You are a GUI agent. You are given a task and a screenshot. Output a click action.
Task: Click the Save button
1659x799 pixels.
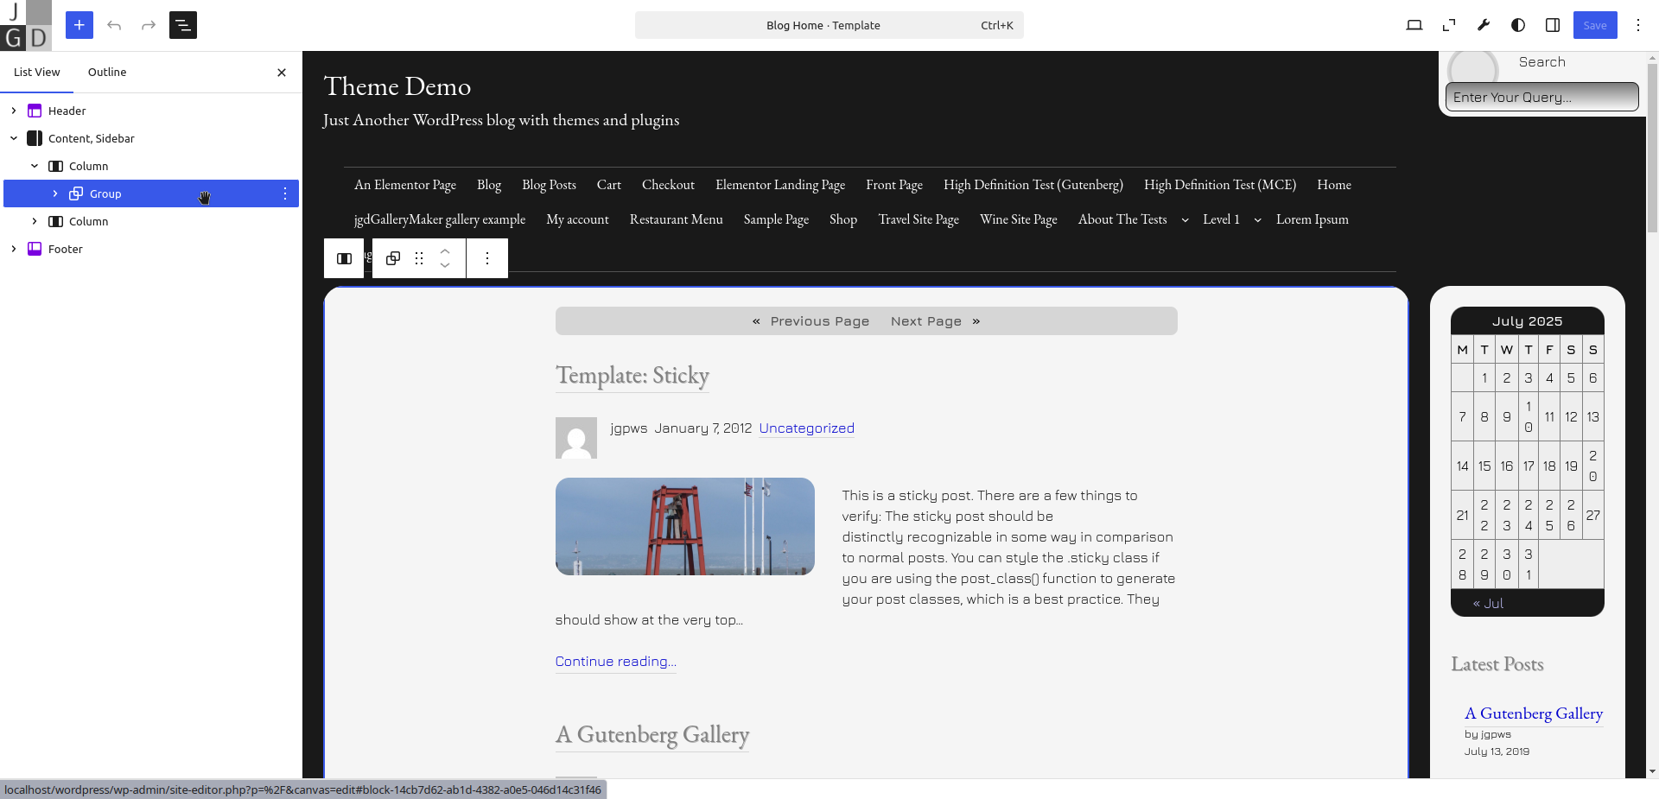[1594, 25]
